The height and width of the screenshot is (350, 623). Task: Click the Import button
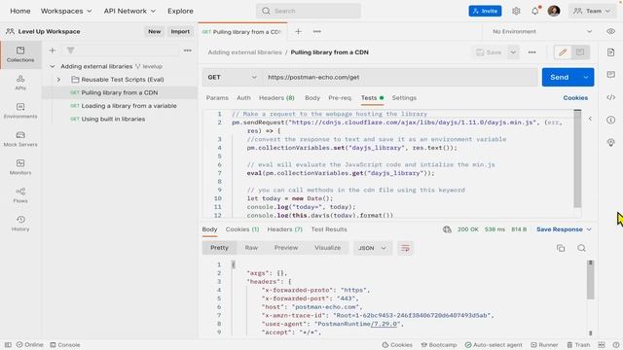point(180,31)
